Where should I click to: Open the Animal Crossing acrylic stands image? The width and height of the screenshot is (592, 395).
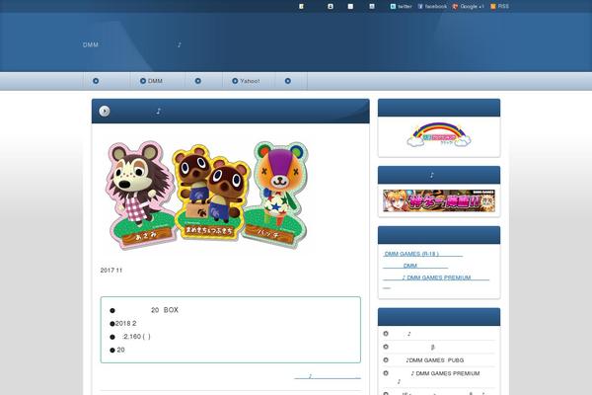point(207,196)
